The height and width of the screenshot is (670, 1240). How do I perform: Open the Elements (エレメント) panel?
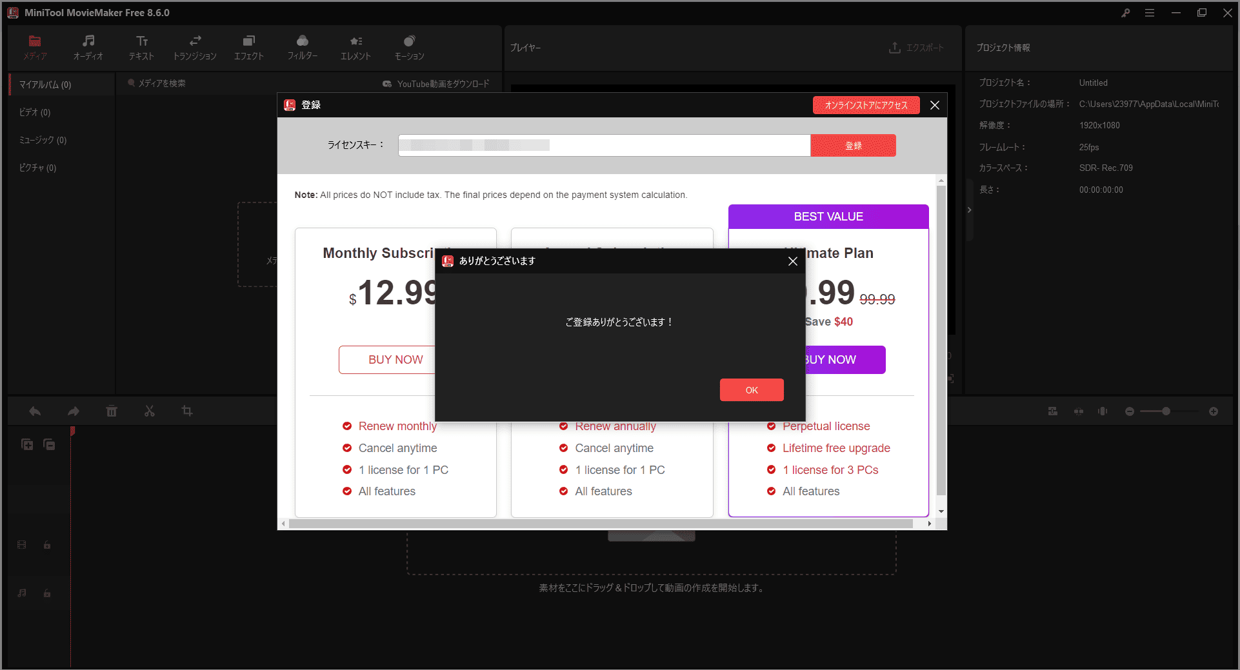click(x=355, y=46)
